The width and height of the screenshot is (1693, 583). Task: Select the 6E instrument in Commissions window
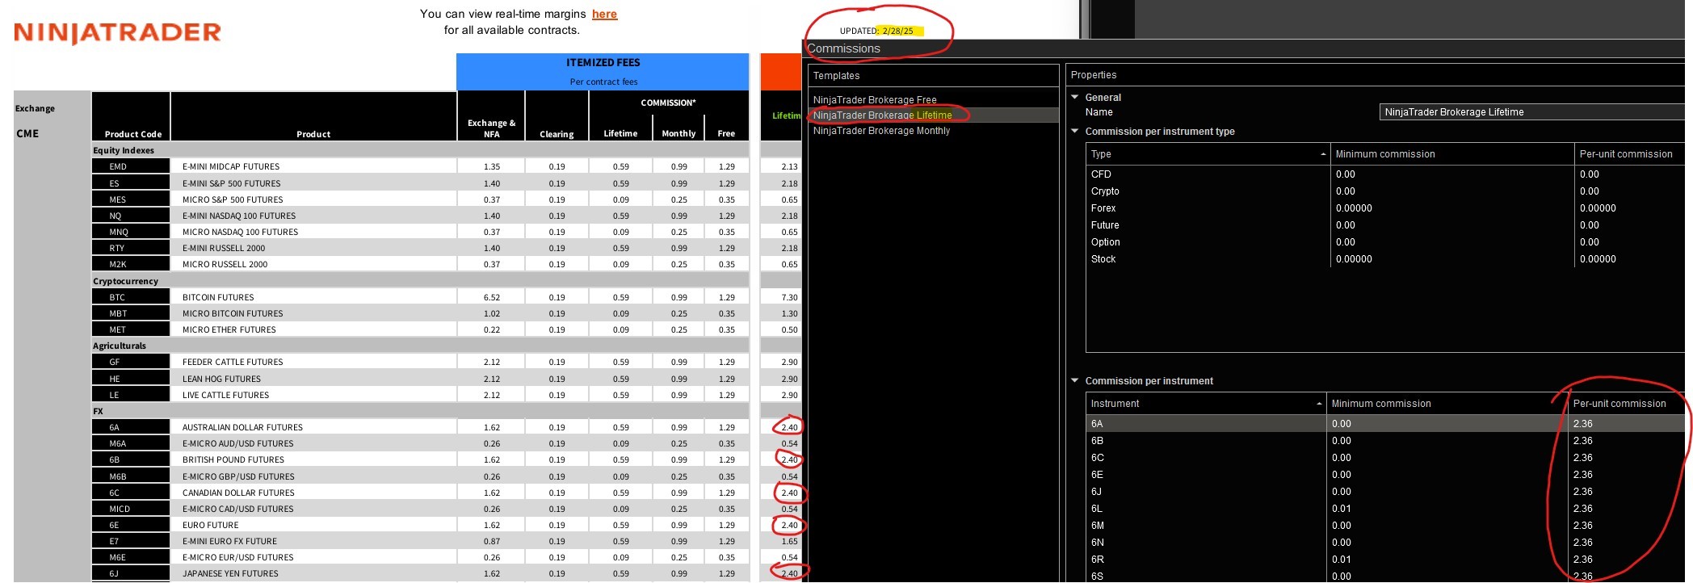click(x=1385, y=474)
